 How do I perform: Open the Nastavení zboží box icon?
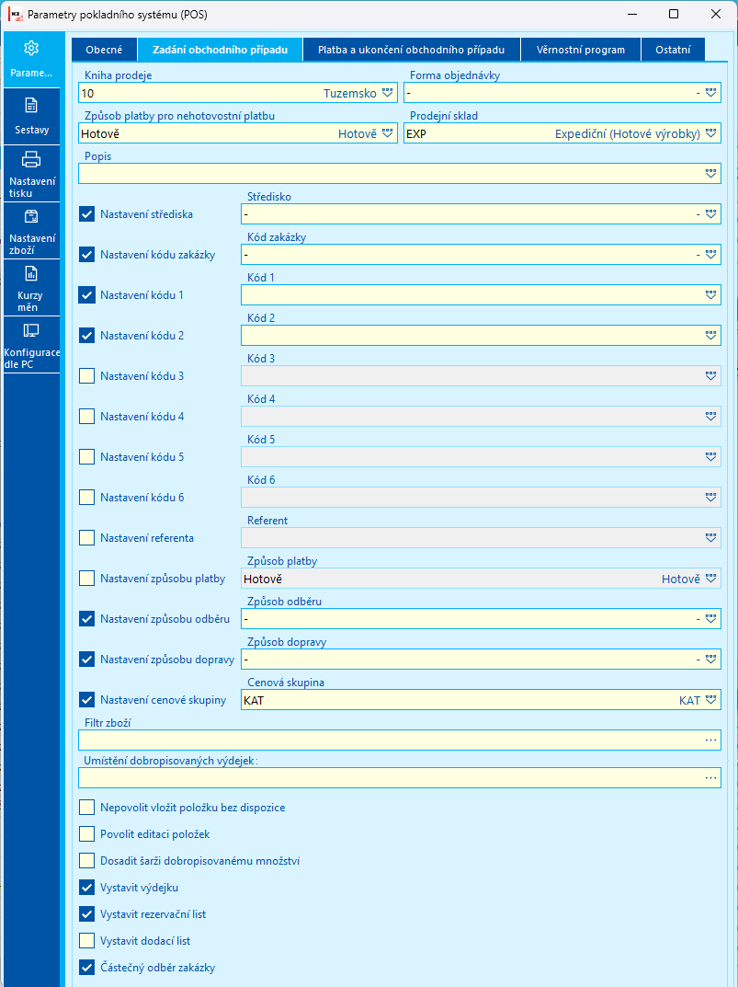[31, 216]
